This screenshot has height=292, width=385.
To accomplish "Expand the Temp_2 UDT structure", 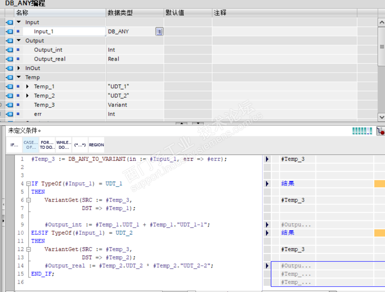I will 27,95.
